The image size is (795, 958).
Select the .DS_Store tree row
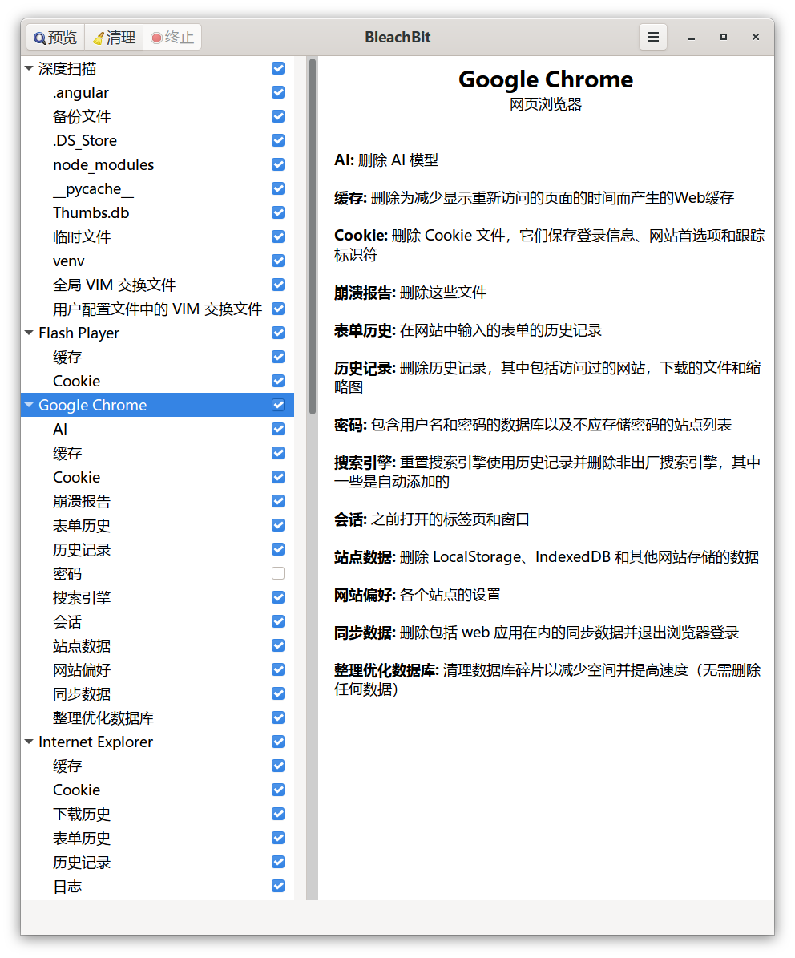coord(158,140)
